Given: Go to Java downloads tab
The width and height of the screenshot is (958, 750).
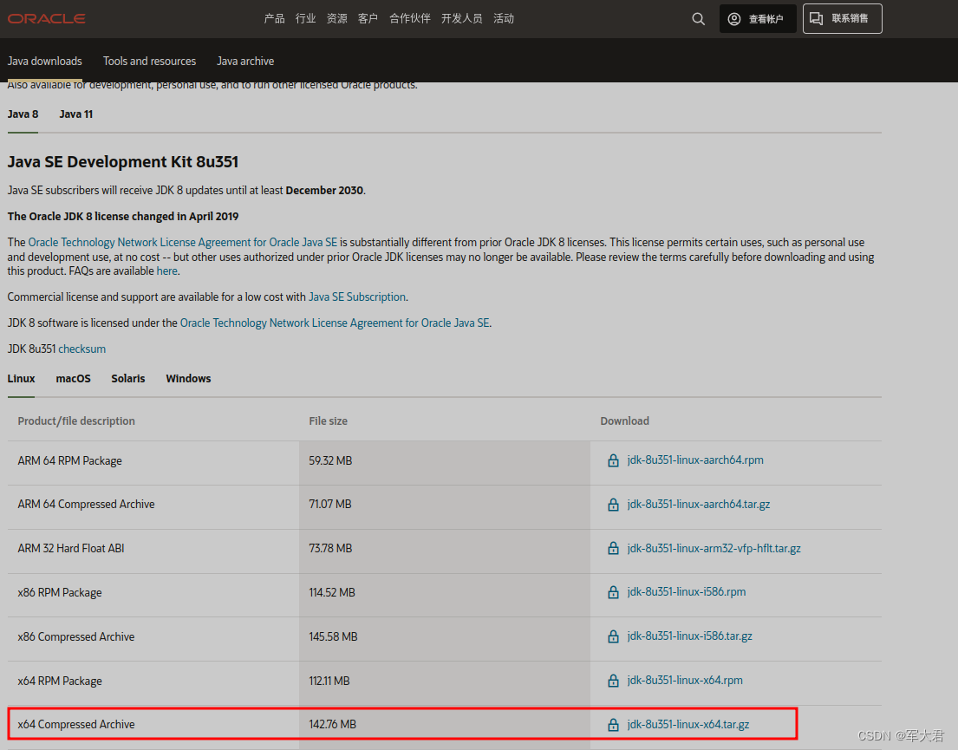Looking at the screenshot, I should click(x=44, y=61).
